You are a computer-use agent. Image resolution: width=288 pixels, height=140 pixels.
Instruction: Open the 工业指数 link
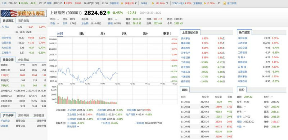click(x=72, y=115)
